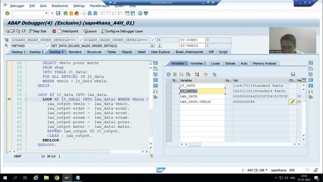Click the Configure Debugger Layer button
Screen dimensions: 323x182
pyautogui.click(x=122, y=31)
